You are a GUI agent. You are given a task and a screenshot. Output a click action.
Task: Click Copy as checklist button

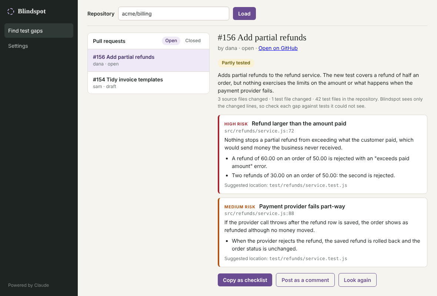pos(245,280)
